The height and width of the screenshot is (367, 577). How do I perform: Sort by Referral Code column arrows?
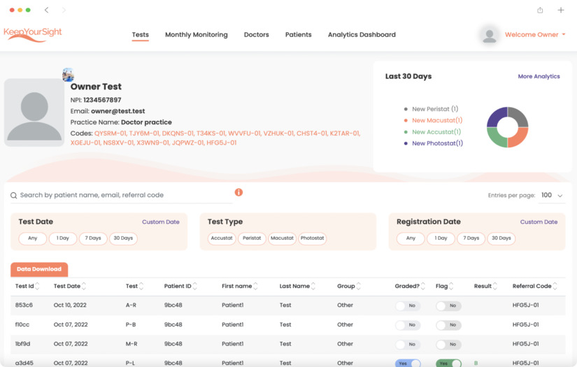pyautogui.click(x=555, y=286)
